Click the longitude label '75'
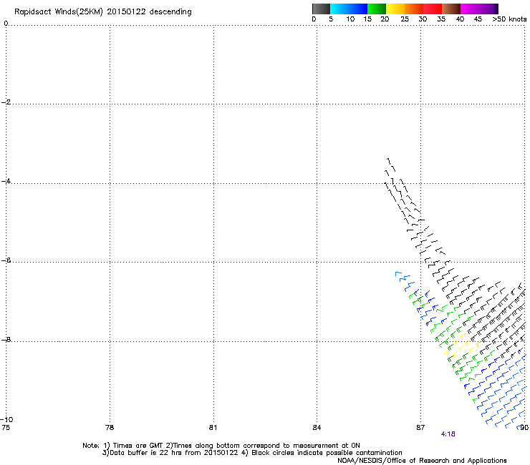Image resolution: width=530 pixels, height=465 pixels. tap(6, 428)
